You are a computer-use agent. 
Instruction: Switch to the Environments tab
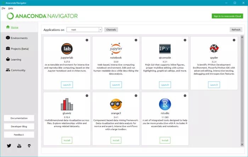coord(19,38)
